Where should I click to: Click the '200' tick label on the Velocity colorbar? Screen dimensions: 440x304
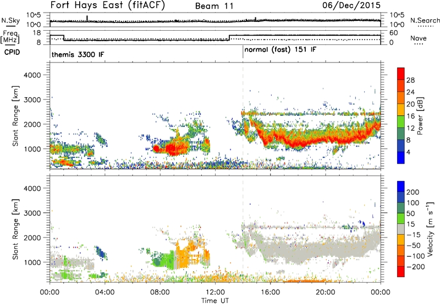[413, 192]
